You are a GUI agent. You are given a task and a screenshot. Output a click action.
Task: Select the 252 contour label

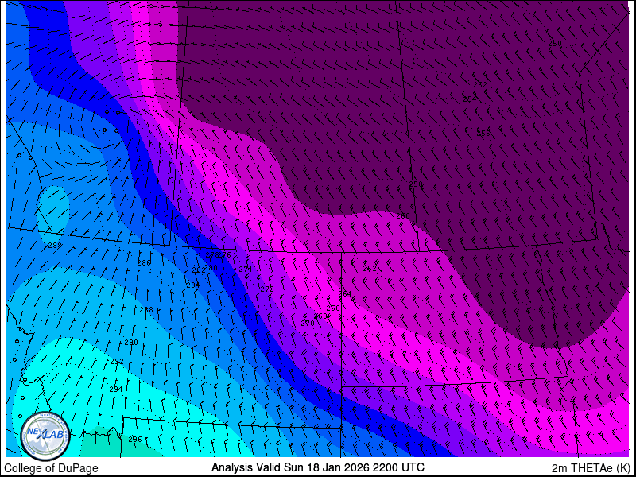pos(480,85)
